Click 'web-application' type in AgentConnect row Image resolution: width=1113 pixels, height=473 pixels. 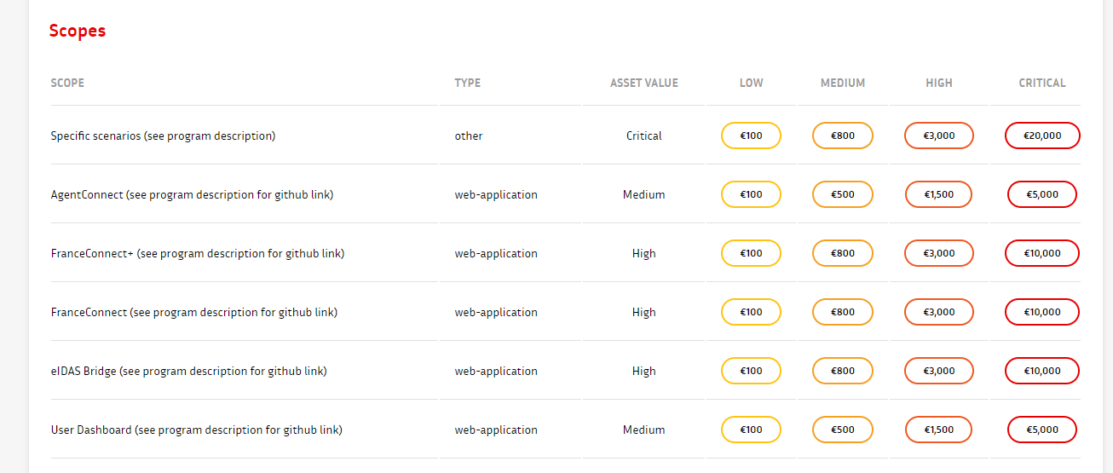tap(496, 194)
